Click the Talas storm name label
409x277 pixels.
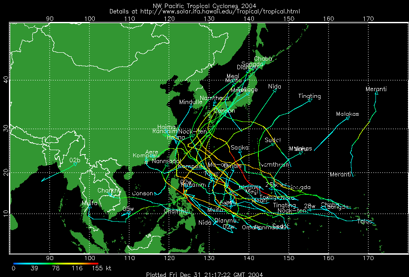[365, 221]
